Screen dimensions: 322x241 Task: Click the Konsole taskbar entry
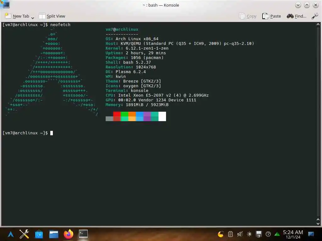coord(83,234)
